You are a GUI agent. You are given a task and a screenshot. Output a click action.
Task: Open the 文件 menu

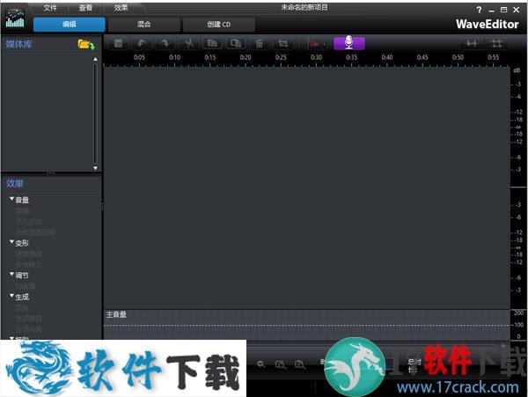click(x=50, y=7)
